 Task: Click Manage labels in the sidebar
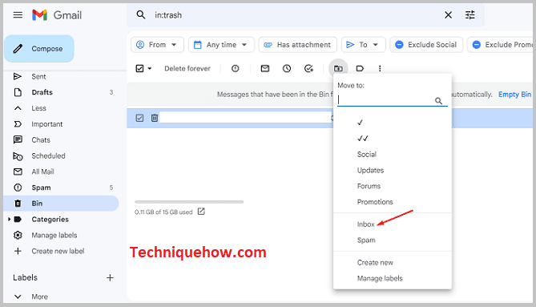click(54, 235)
